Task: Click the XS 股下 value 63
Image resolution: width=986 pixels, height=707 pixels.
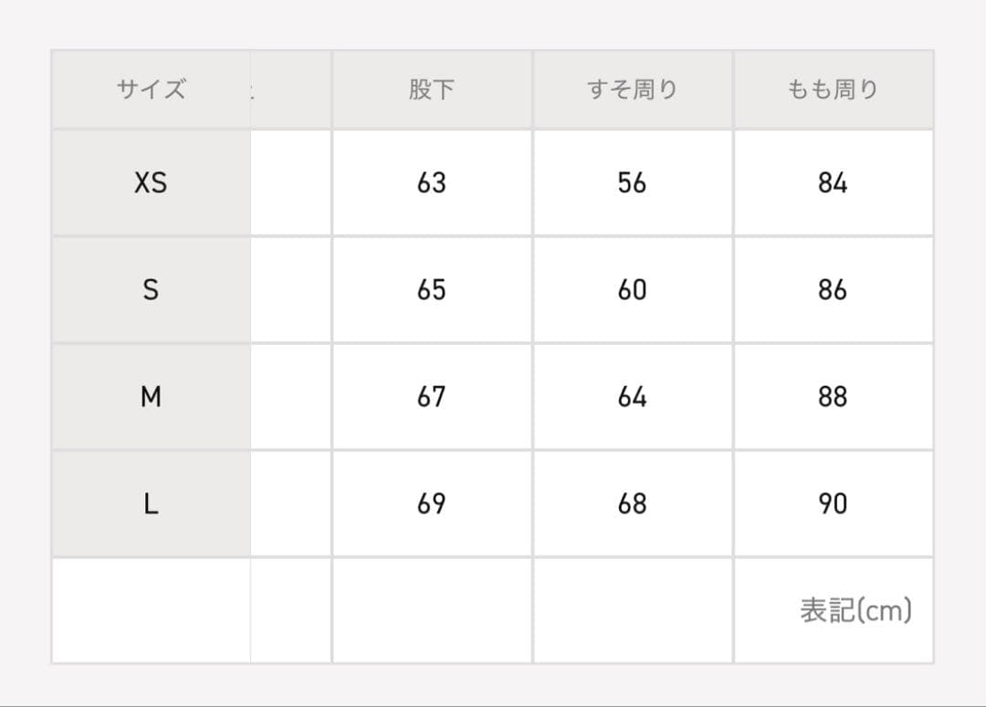Action: pyautogui.click(x=431, y=182)
